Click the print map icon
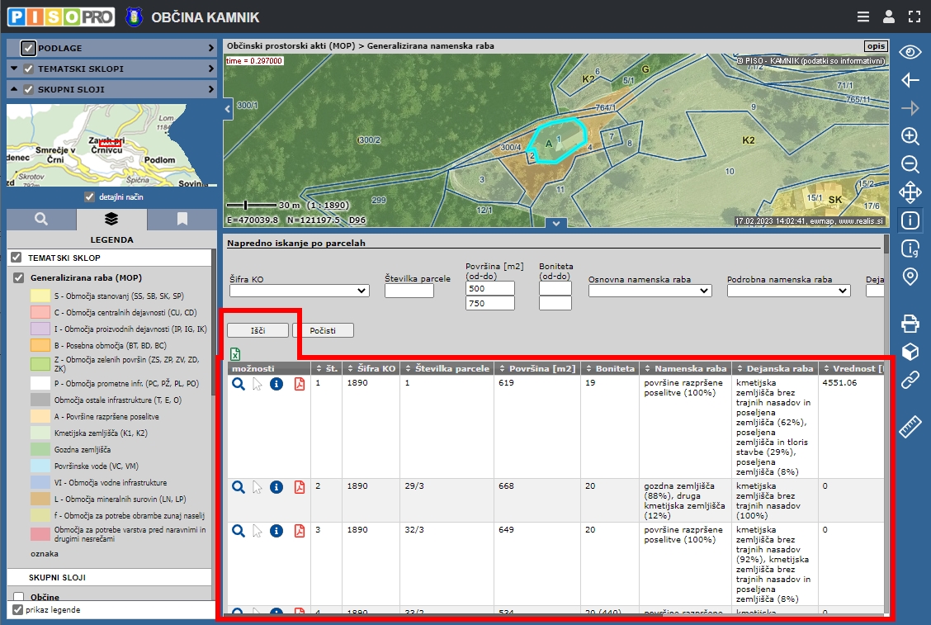Image resolution: width=931 pixels, height=625 pixels. tap(910, 323)
